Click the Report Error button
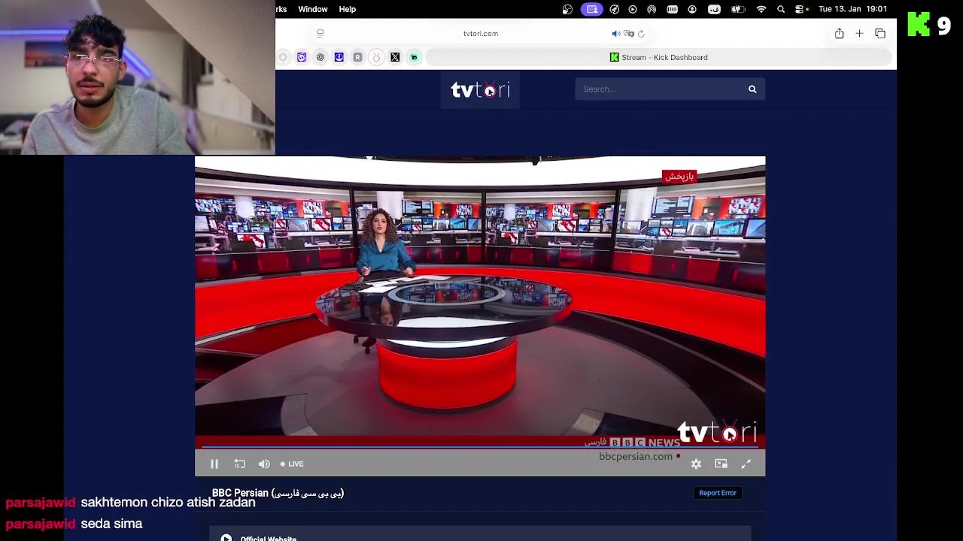 click(x=718, y=493)
